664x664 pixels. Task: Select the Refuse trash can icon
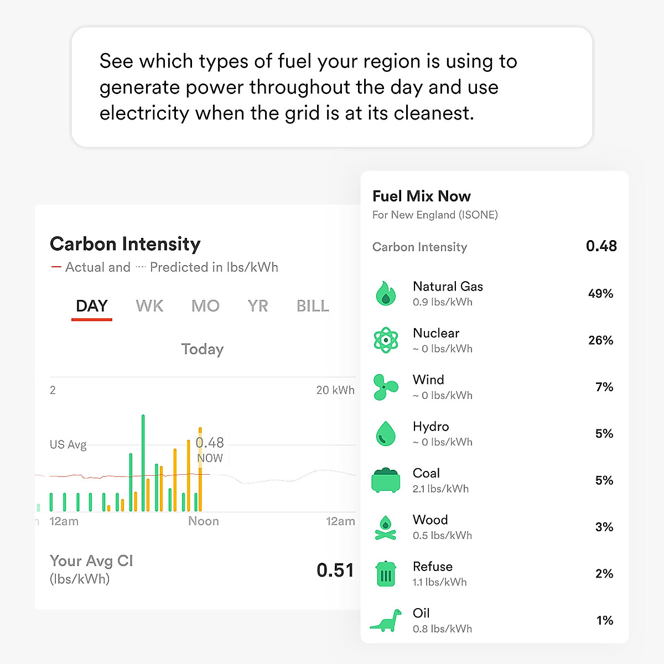click(x=386, y=574)
